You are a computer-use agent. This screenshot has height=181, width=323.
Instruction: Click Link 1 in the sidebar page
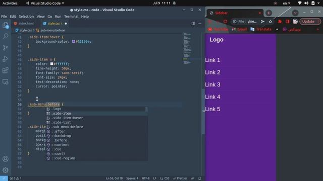[x=212, y=60]
